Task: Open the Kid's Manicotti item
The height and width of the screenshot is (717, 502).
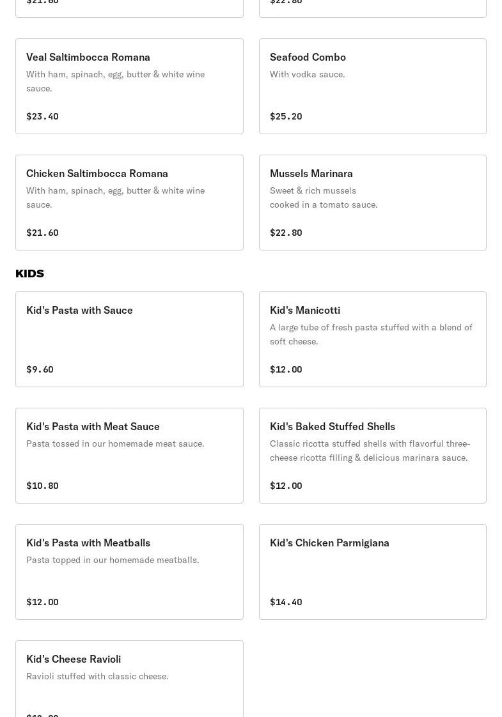Action: click(x=372, y=339)
